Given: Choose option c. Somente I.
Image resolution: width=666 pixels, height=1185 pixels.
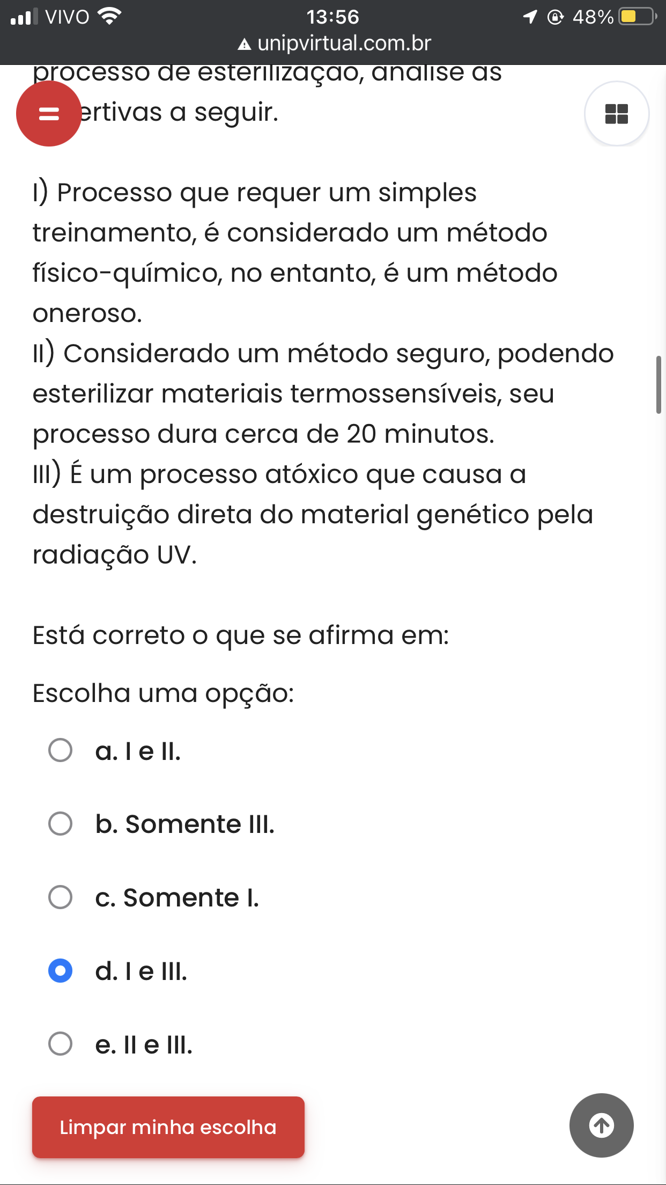Looking at the screenshot, I should tap(153, 897).
